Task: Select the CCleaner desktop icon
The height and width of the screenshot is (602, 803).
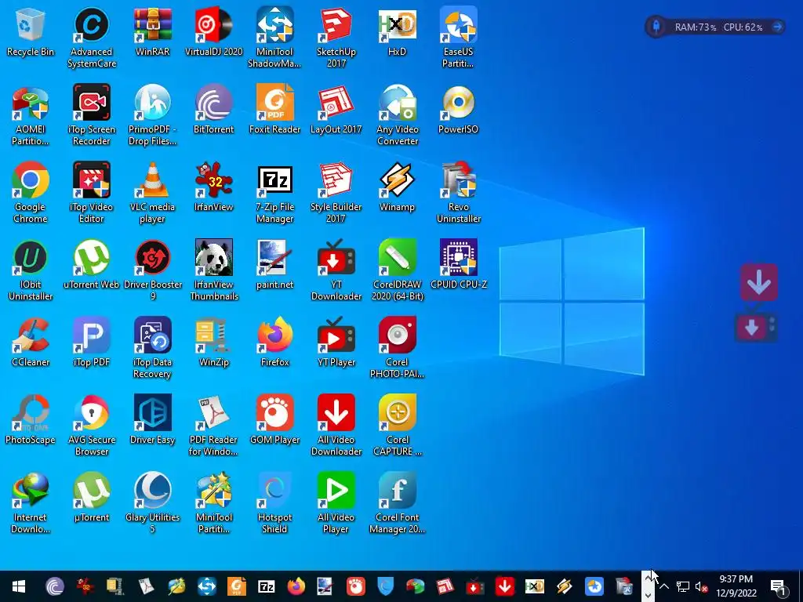Action: click(31, 343)
